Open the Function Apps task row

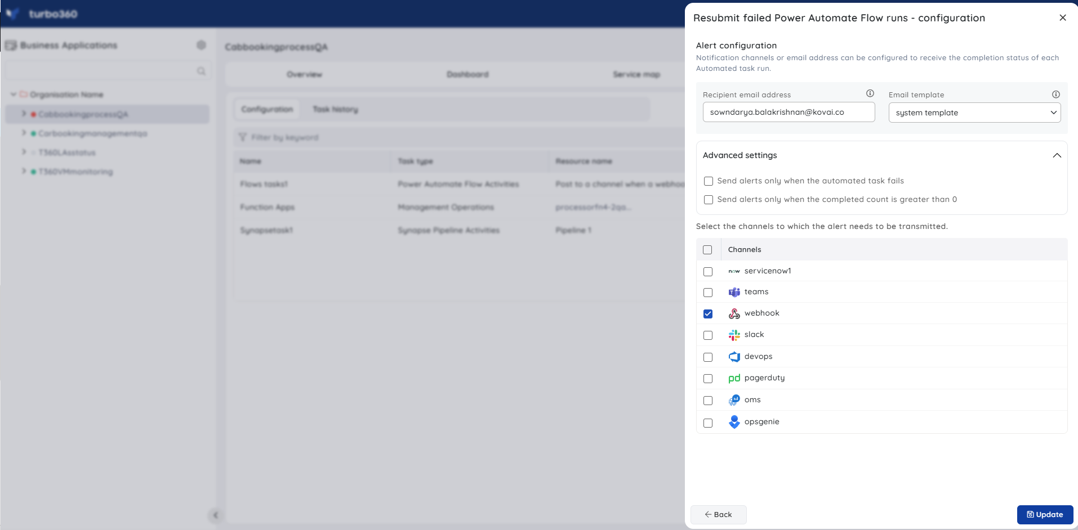(459, 207)
